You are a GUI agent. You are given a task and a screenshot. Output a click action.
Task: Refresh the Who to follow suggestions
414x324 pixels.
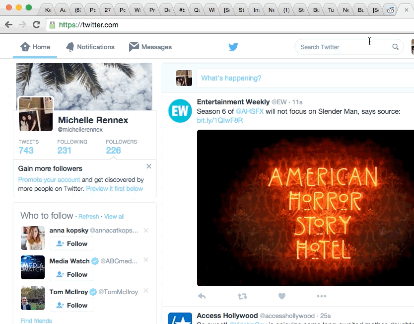(88, 217)
